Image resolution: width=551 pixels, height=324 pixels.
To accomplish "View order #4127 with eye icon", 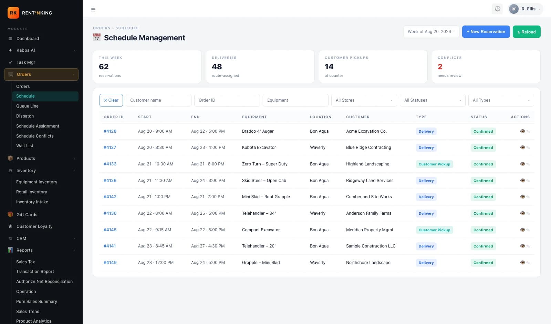I will [522, 148].
